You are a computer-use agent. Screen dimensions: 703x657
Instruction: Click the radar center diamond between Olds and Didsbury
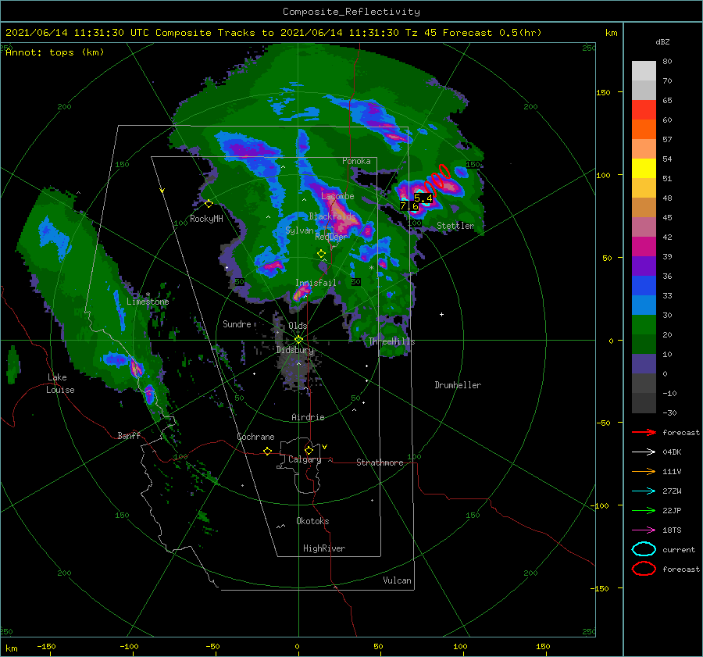(x=298, y=340)
